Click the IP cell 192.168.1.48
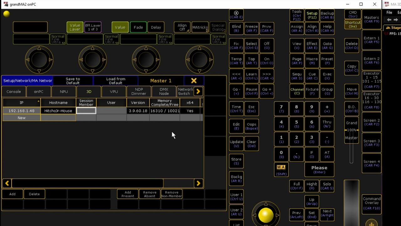 (x=21, y=111)
